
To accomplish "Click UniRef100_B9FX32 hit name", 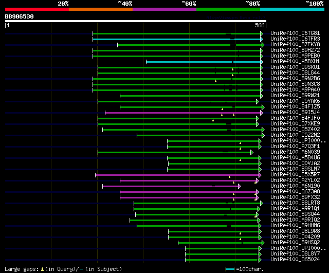I will (x=295, y=197).
